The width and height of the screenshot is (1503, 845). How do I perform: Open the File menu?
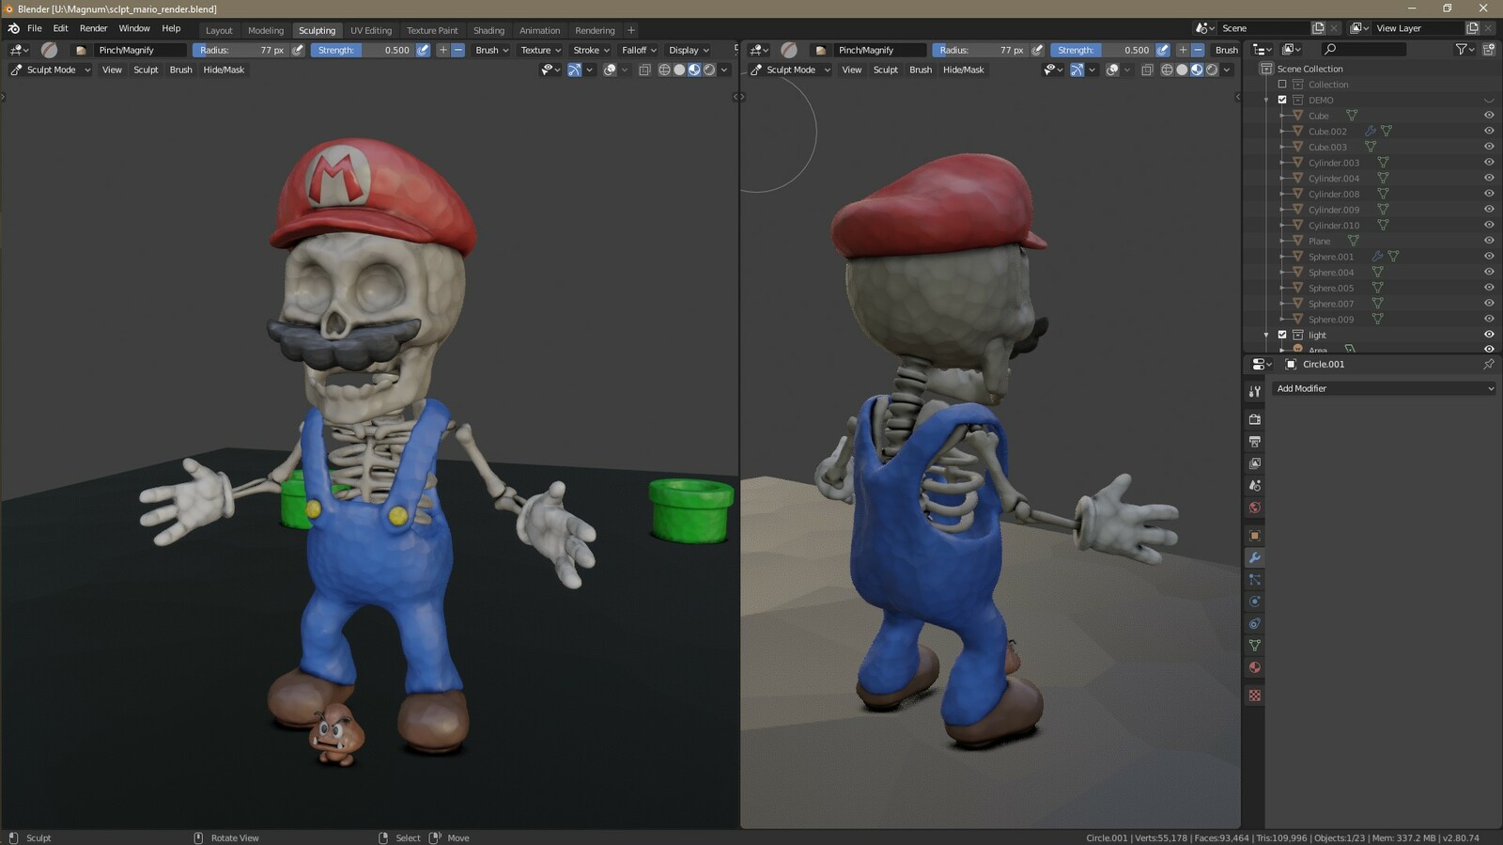(x=35, y=28)
